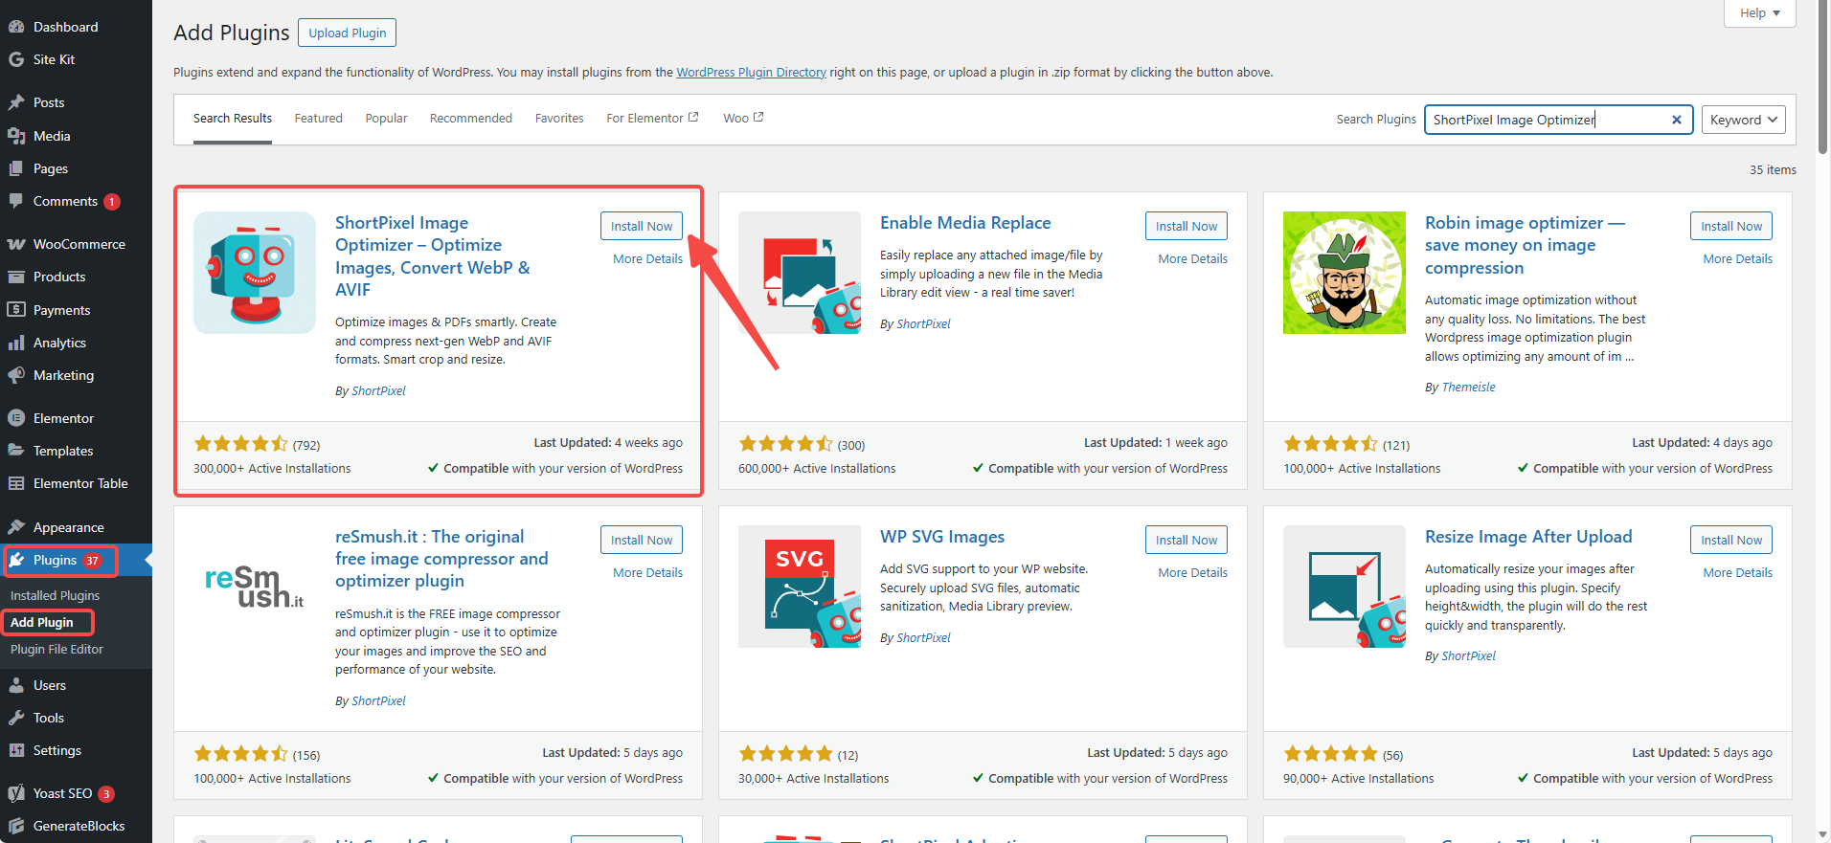Open the Keyword search type dropdown
Image resolution: width=1831 pixels, height=843 pixels.
coord(1743,120)
